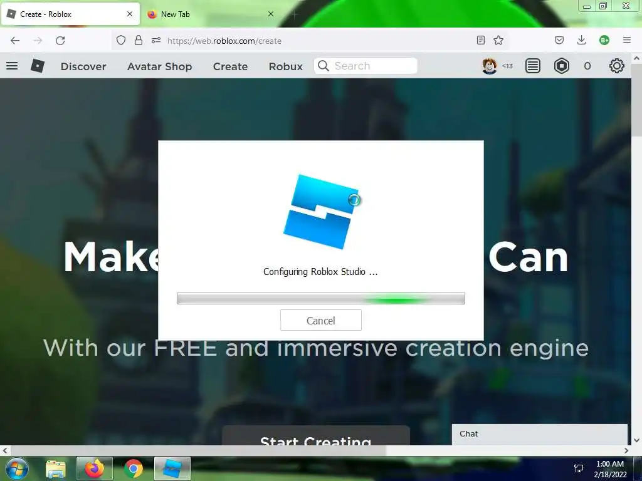Viewport: 642px width, 481px height.
Task: Switch to the Create - Roblox tab
Action: pyautogui.click(x=70, y=14)
